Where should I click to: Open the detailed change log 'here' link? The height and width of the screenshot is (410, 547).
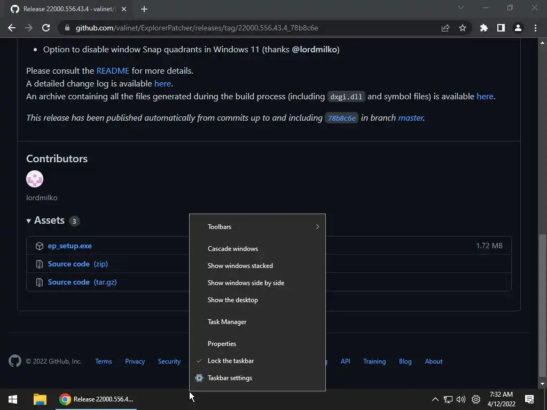(162, 84)
